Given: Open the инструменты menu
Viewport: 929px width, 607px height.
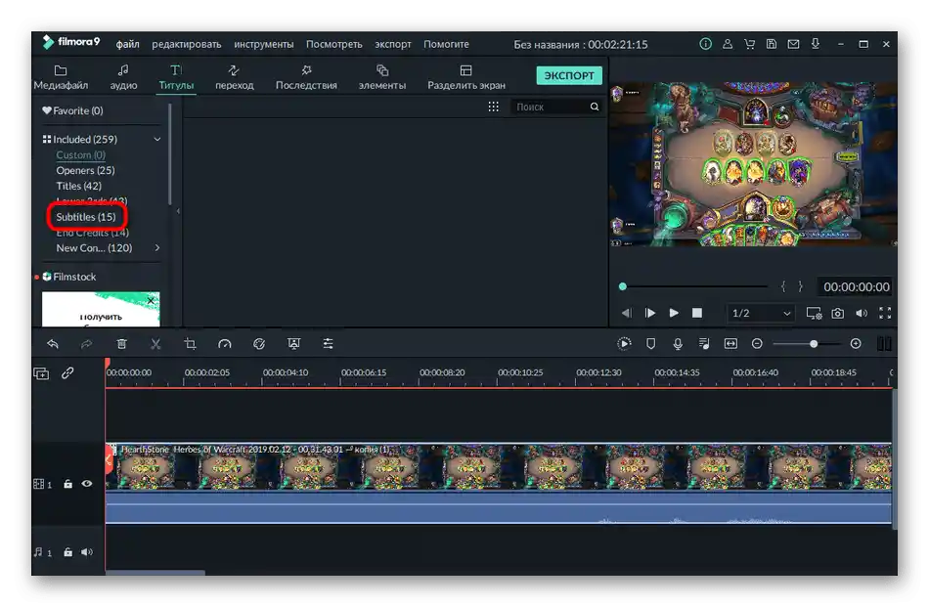Looking at the screenshot, I should 263,44.
